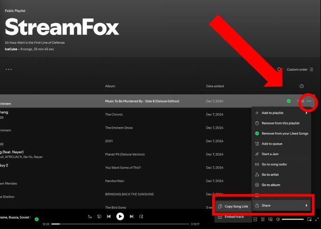This screenshot has height=229, width=321.
Task: Skip to the next track
Action: tap(131, 216)
